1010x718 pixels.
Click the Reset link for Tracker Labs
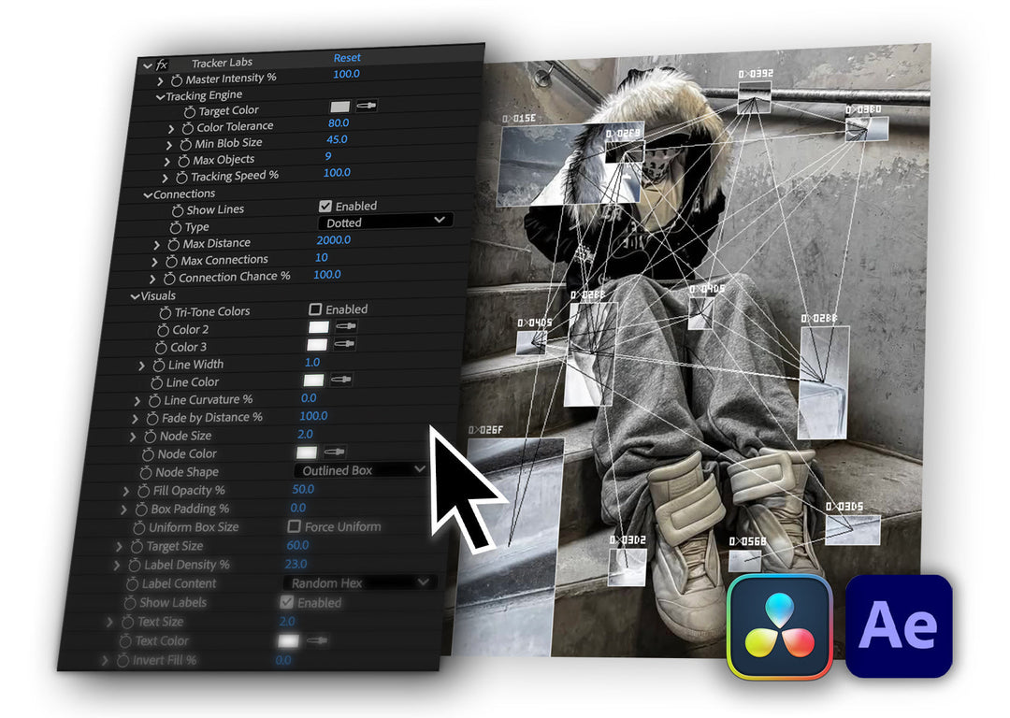point(347,58)
